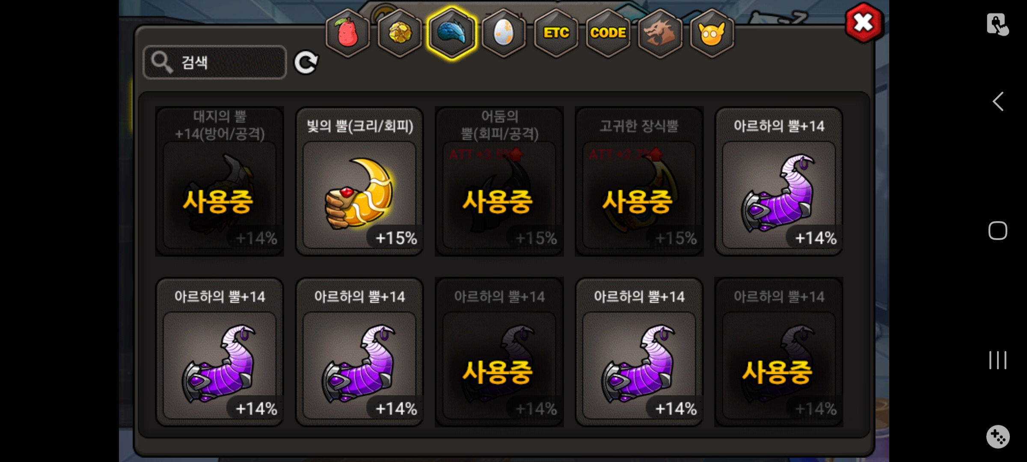Focus the 검색 search field
1027x462 pixels.
pyautogui.click(x=215, y=62)
